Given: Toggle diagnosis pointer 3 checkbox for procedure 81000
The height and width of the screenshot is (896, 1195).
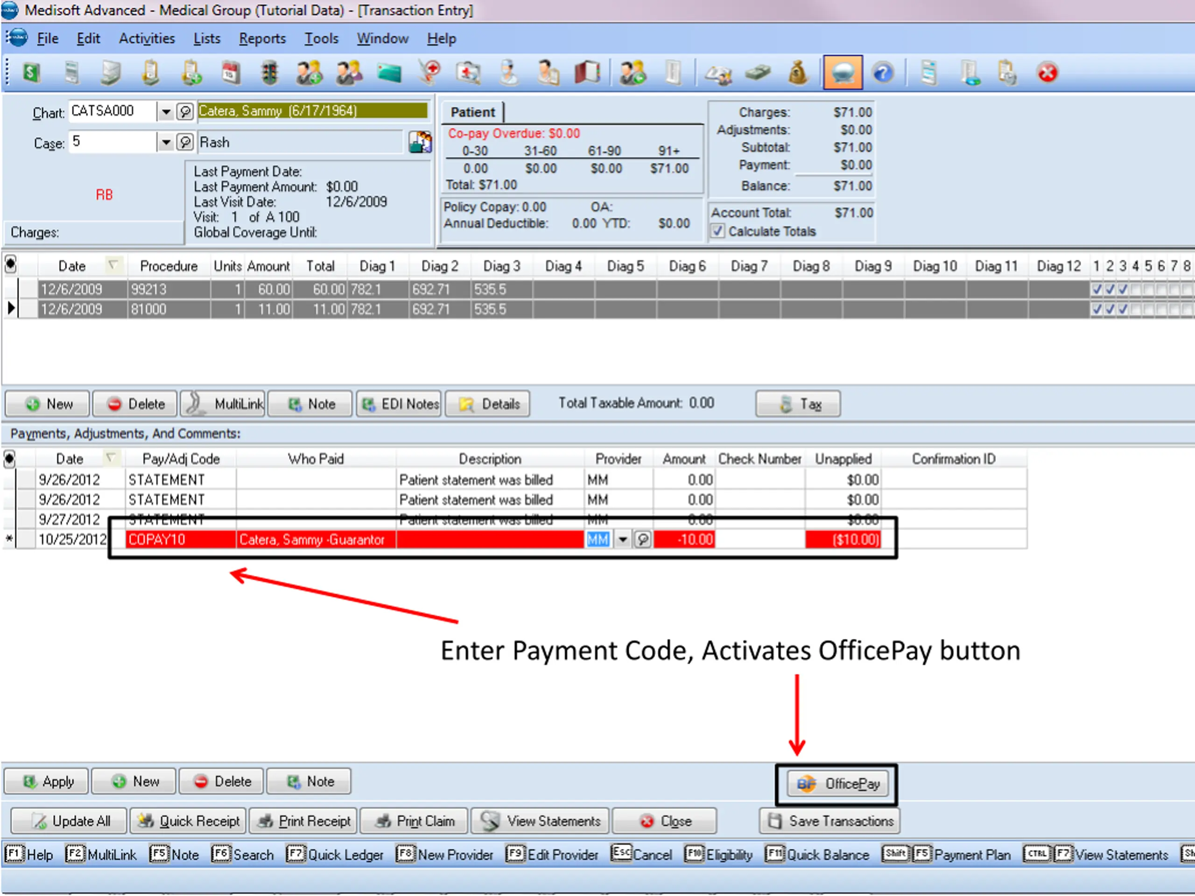Looking at the screenshot, I should click(x=1123, y=309).
